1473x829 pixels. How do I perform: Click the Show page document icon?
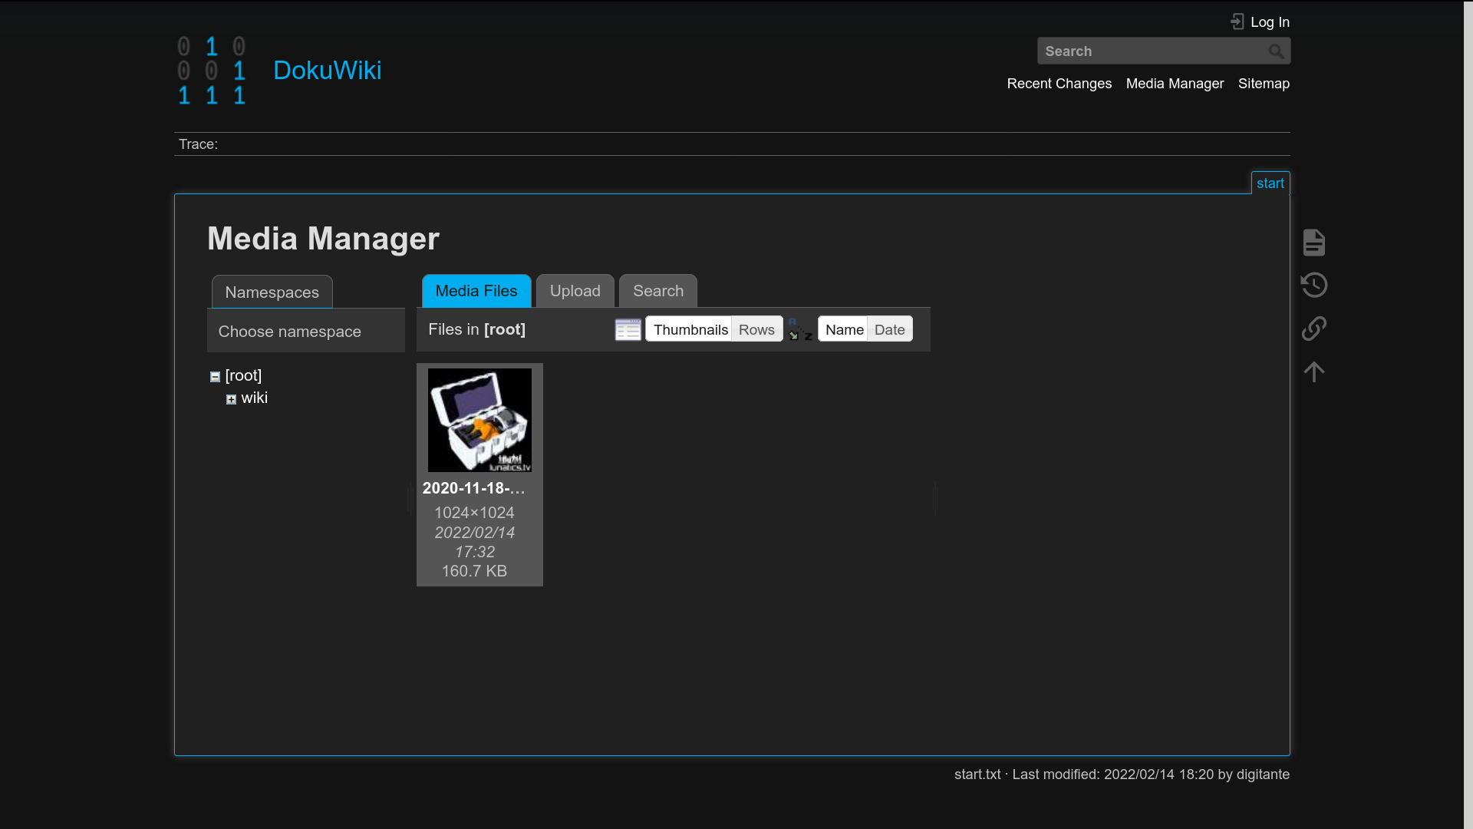click(1313, 243)
